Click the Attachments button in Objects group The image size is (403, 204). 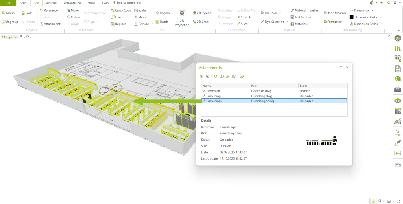coord(50,24)
